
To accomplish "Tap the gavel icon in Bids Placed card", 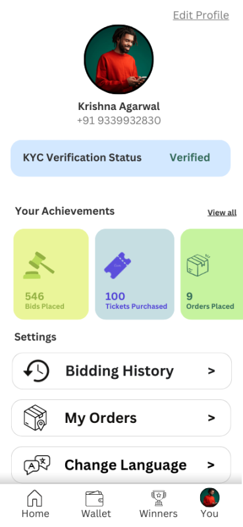I will pos(39,265).
